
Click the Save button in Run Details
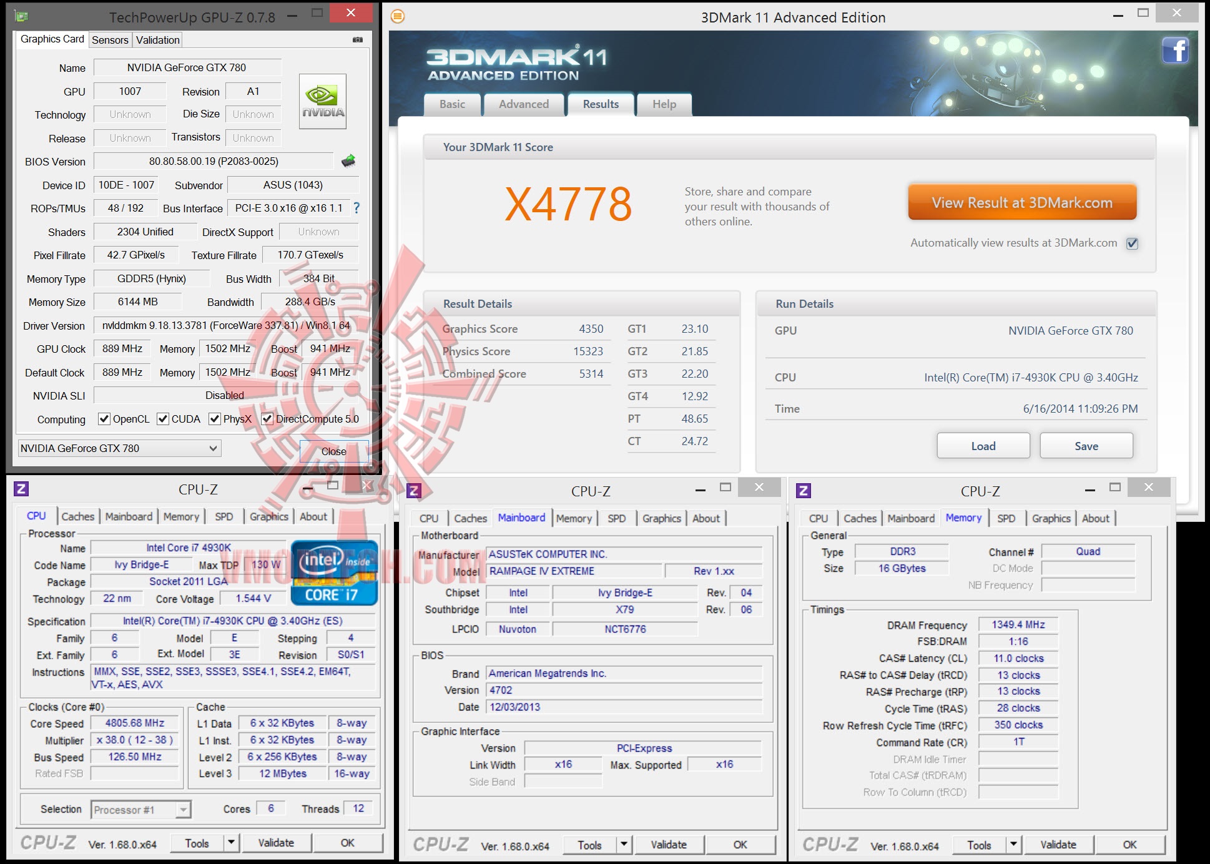click(x=1086, y=446)
